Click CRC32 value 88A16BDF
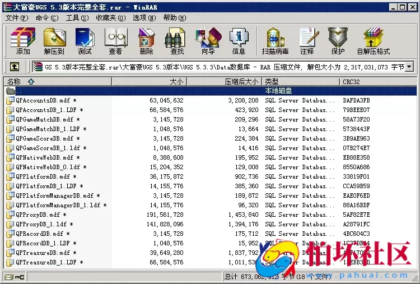 [356, 205]
